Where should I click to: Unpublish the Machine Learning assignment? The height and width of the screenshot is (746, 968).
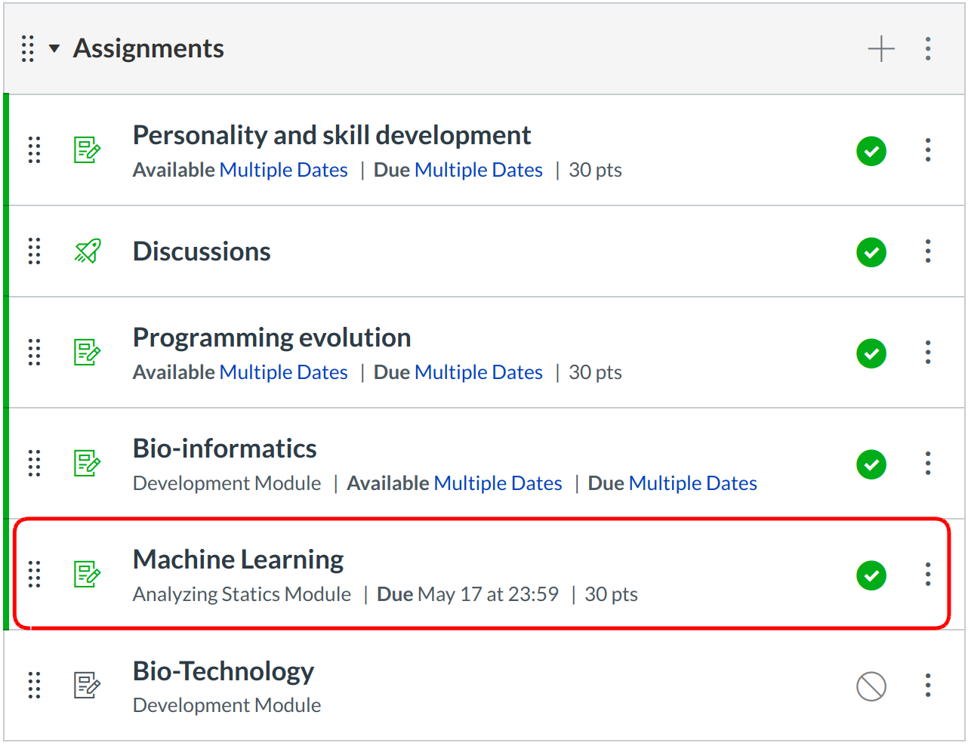click(x=871, y=575)
